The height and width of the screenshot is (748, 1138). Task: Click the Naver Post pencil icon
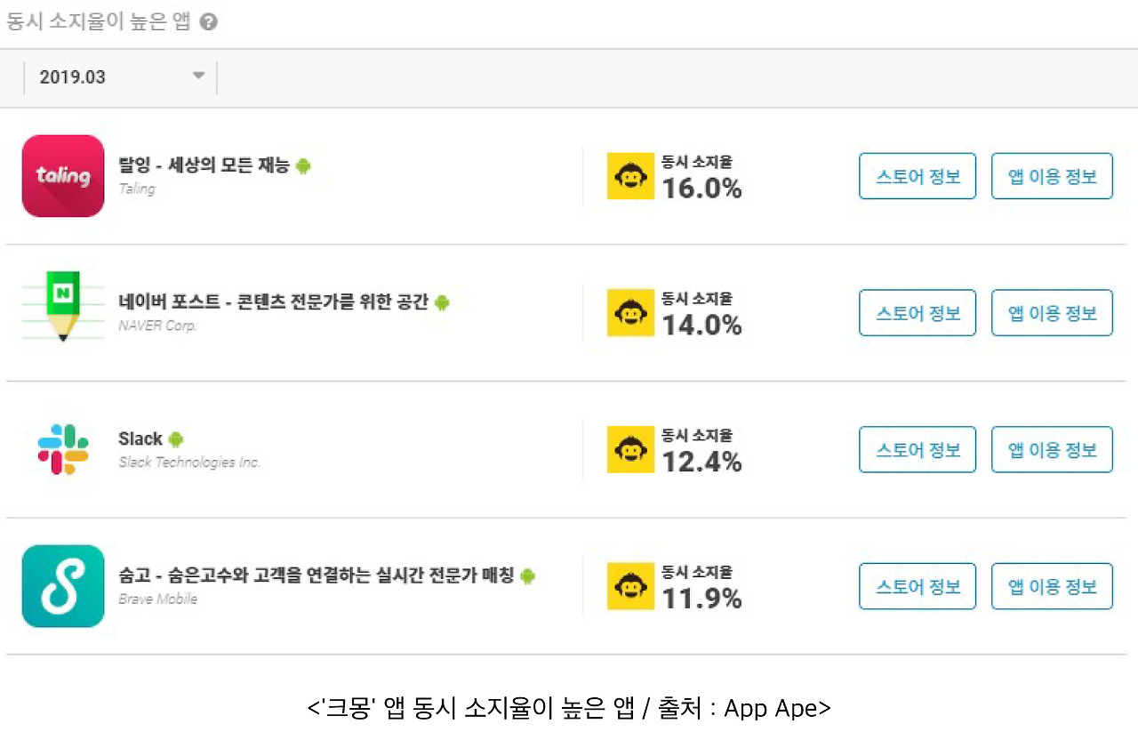[x=63, y=308]
